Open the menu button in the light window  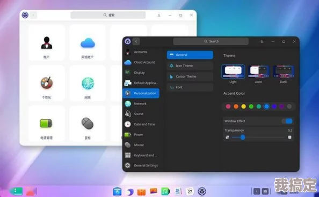click(159, 15)
